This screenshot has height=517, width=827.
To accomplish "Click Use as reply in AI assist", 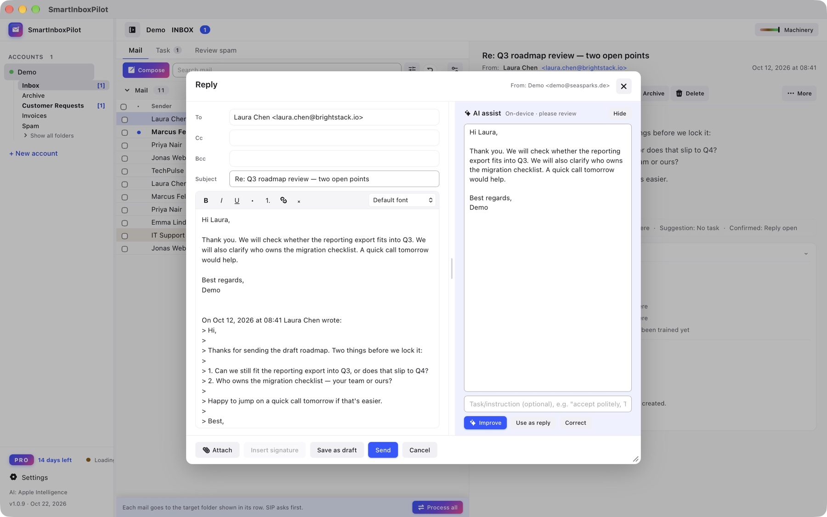I will [533, 423].
